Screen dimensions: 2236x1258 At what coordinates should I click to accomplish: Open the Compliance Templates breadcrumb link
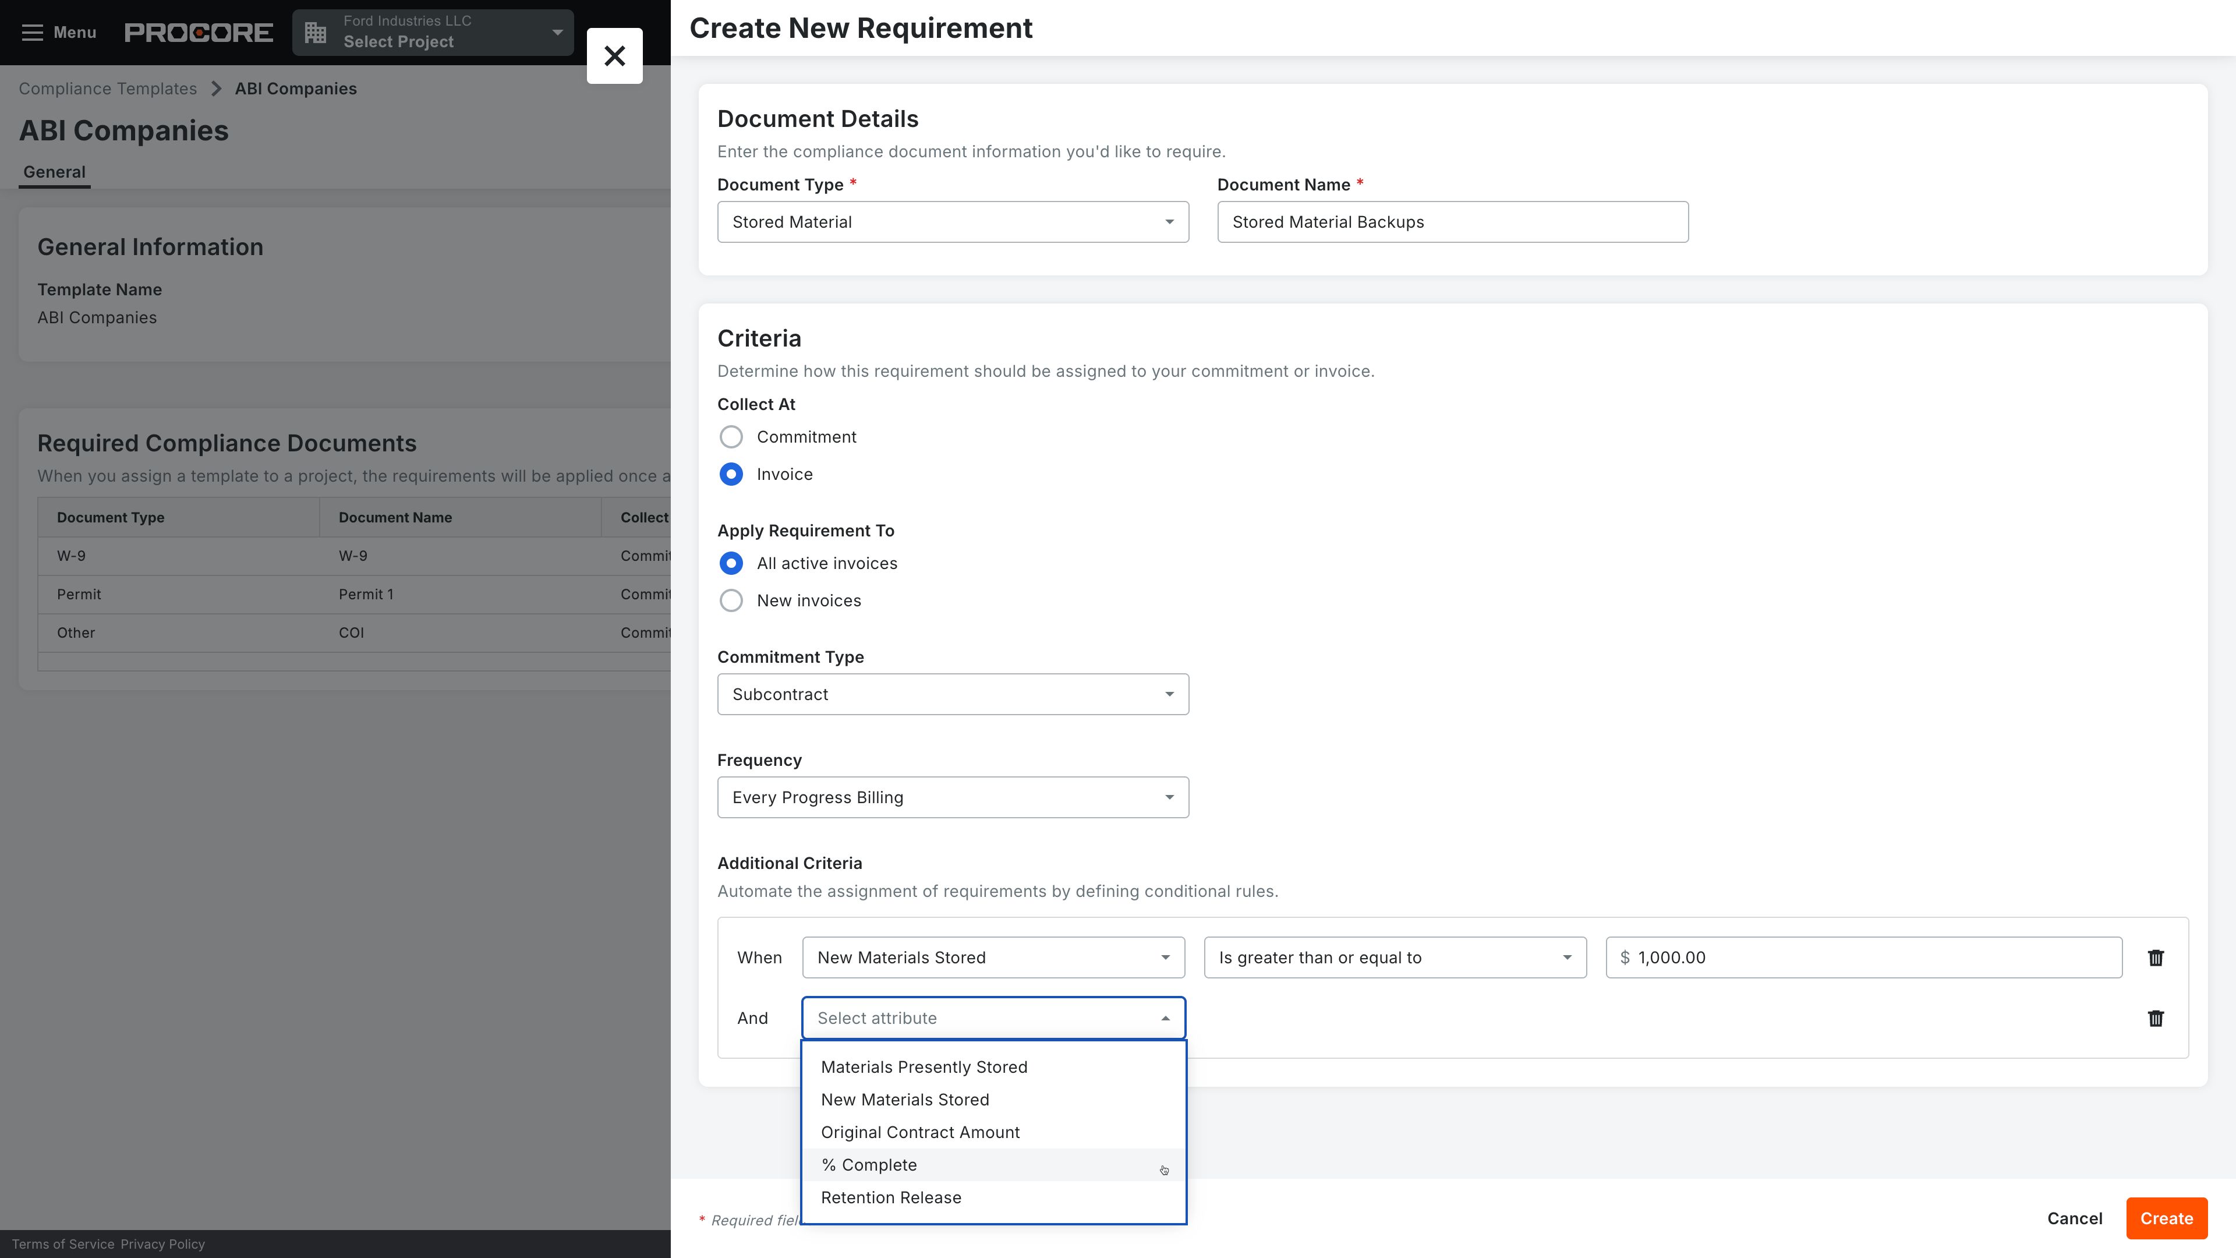click(x=107, y=88)
